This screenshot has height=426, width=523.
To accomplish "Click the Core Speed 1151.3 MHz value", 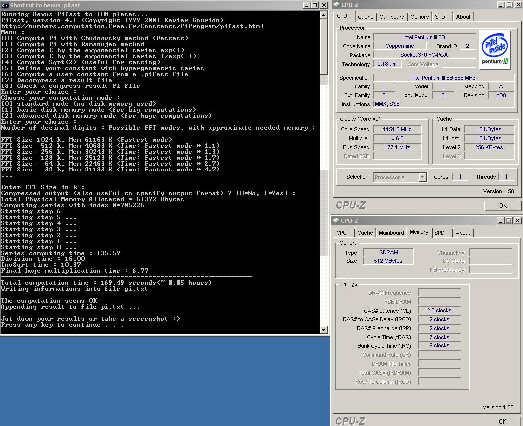I will (397, 129).
